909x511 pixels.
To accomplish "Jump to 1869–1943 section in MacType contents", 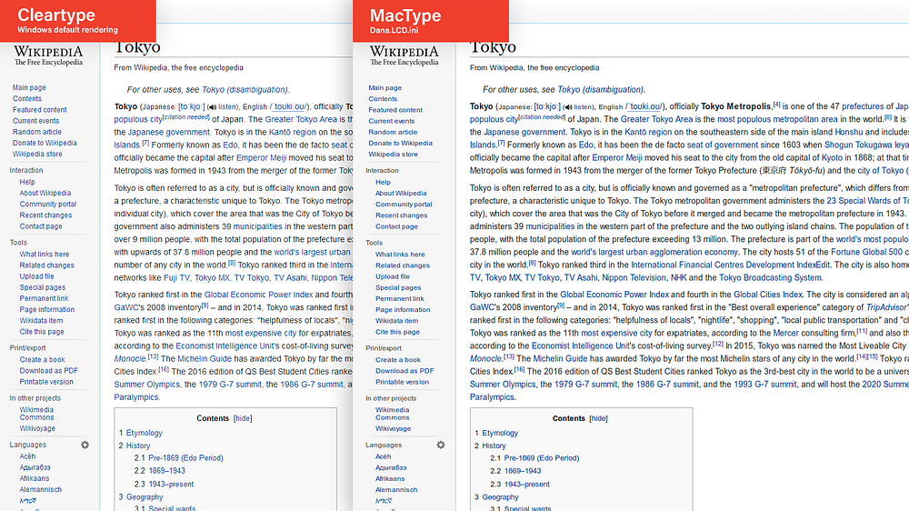I will tap(523, 471).
